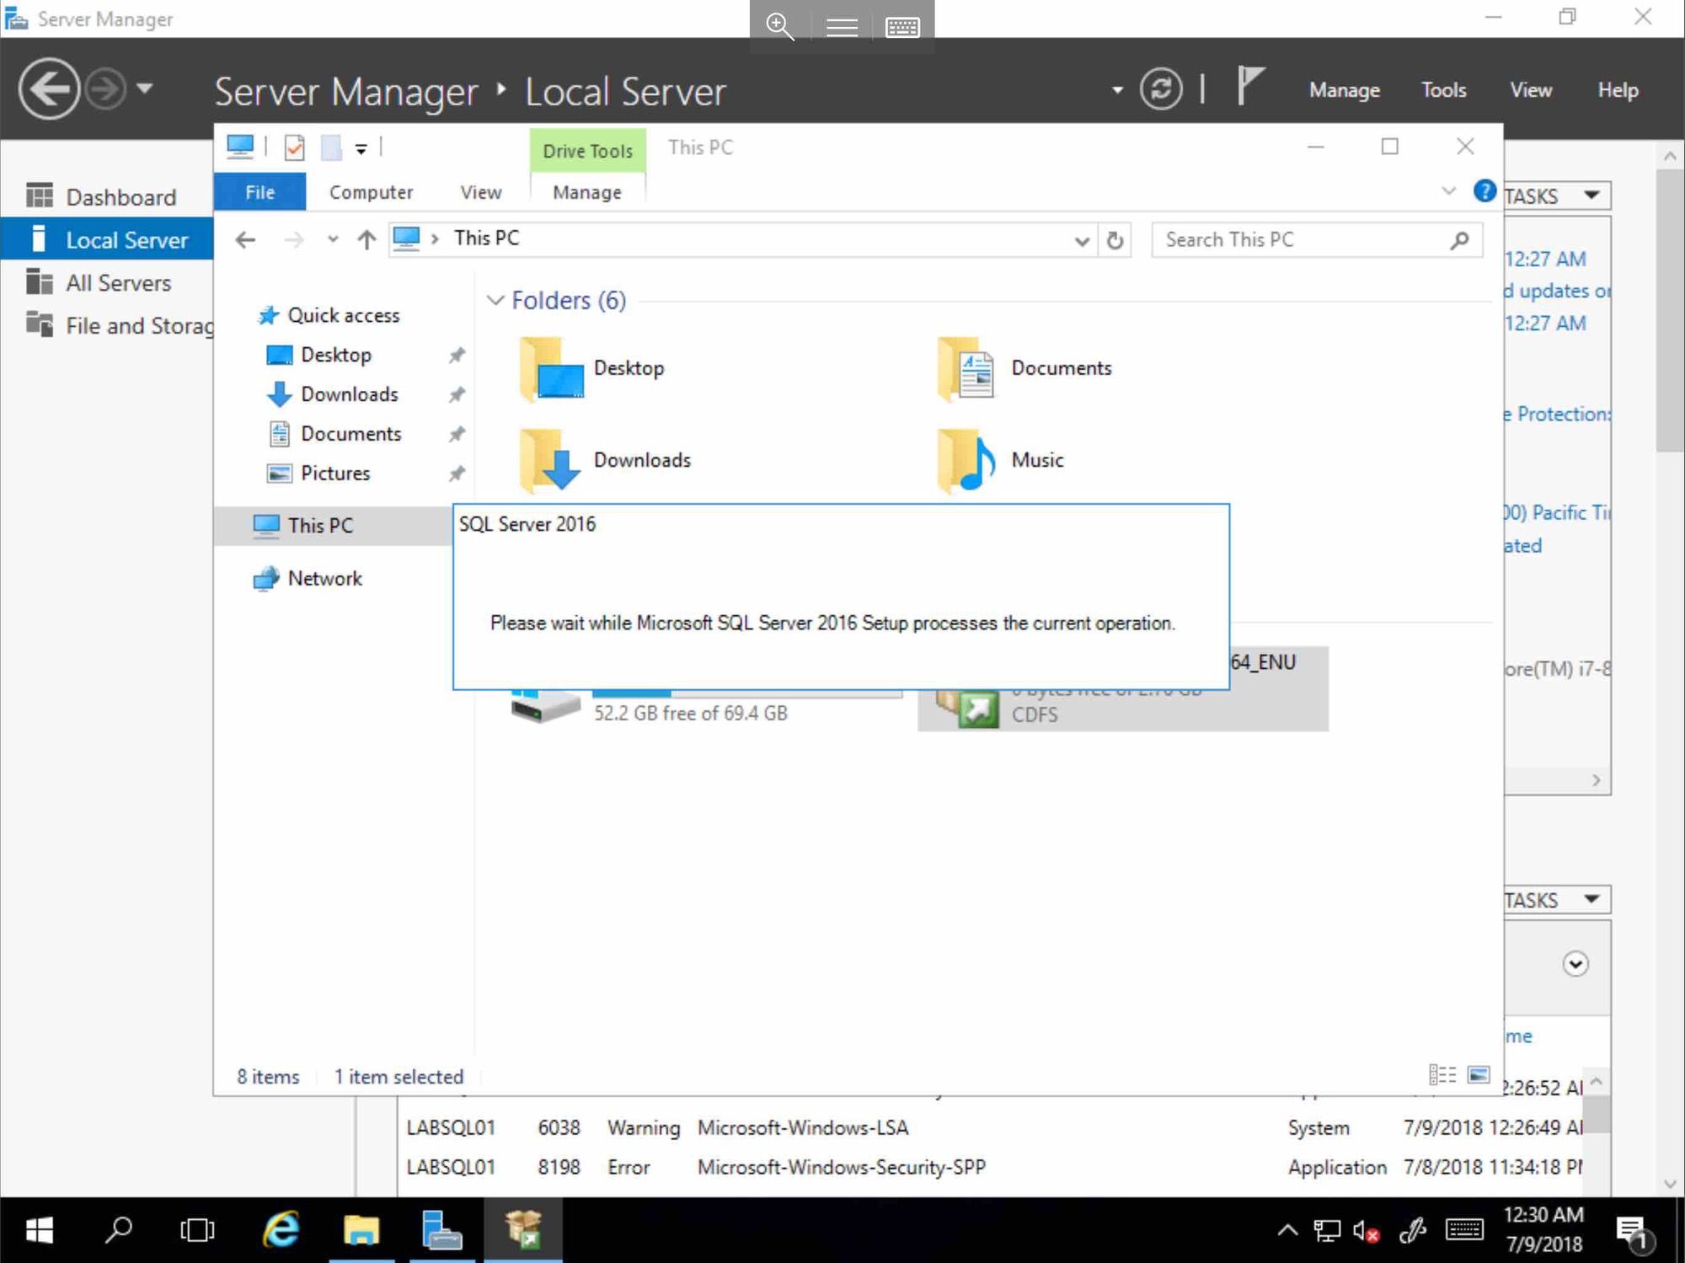
Task: Refresh Server Manager with the circular arrows icon
Action: [1161, 88]
